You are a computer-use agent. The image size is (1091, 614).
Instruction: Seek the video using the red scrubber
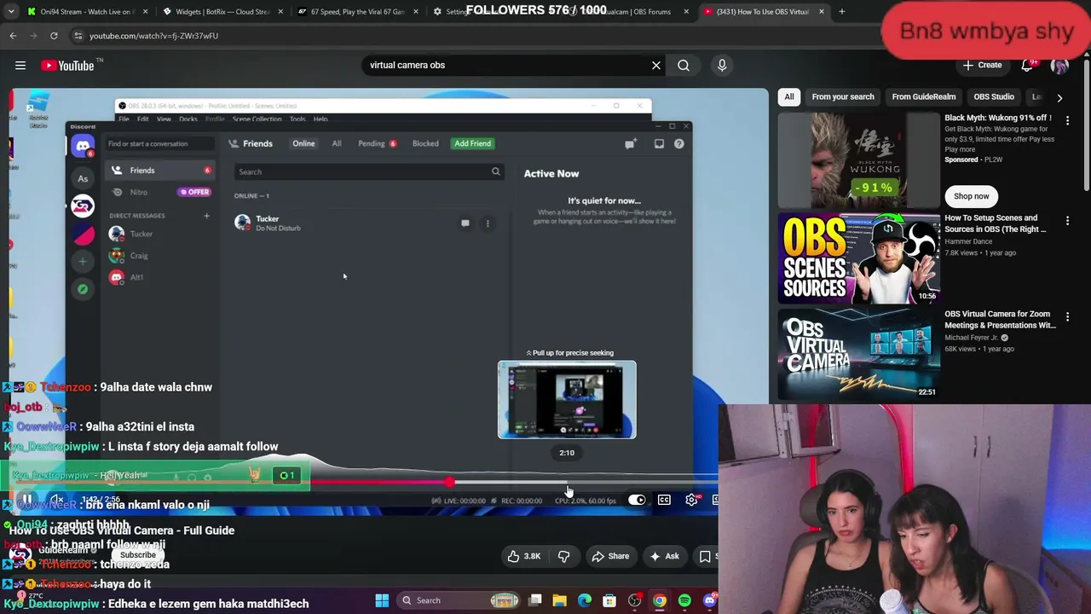point(449,483)
